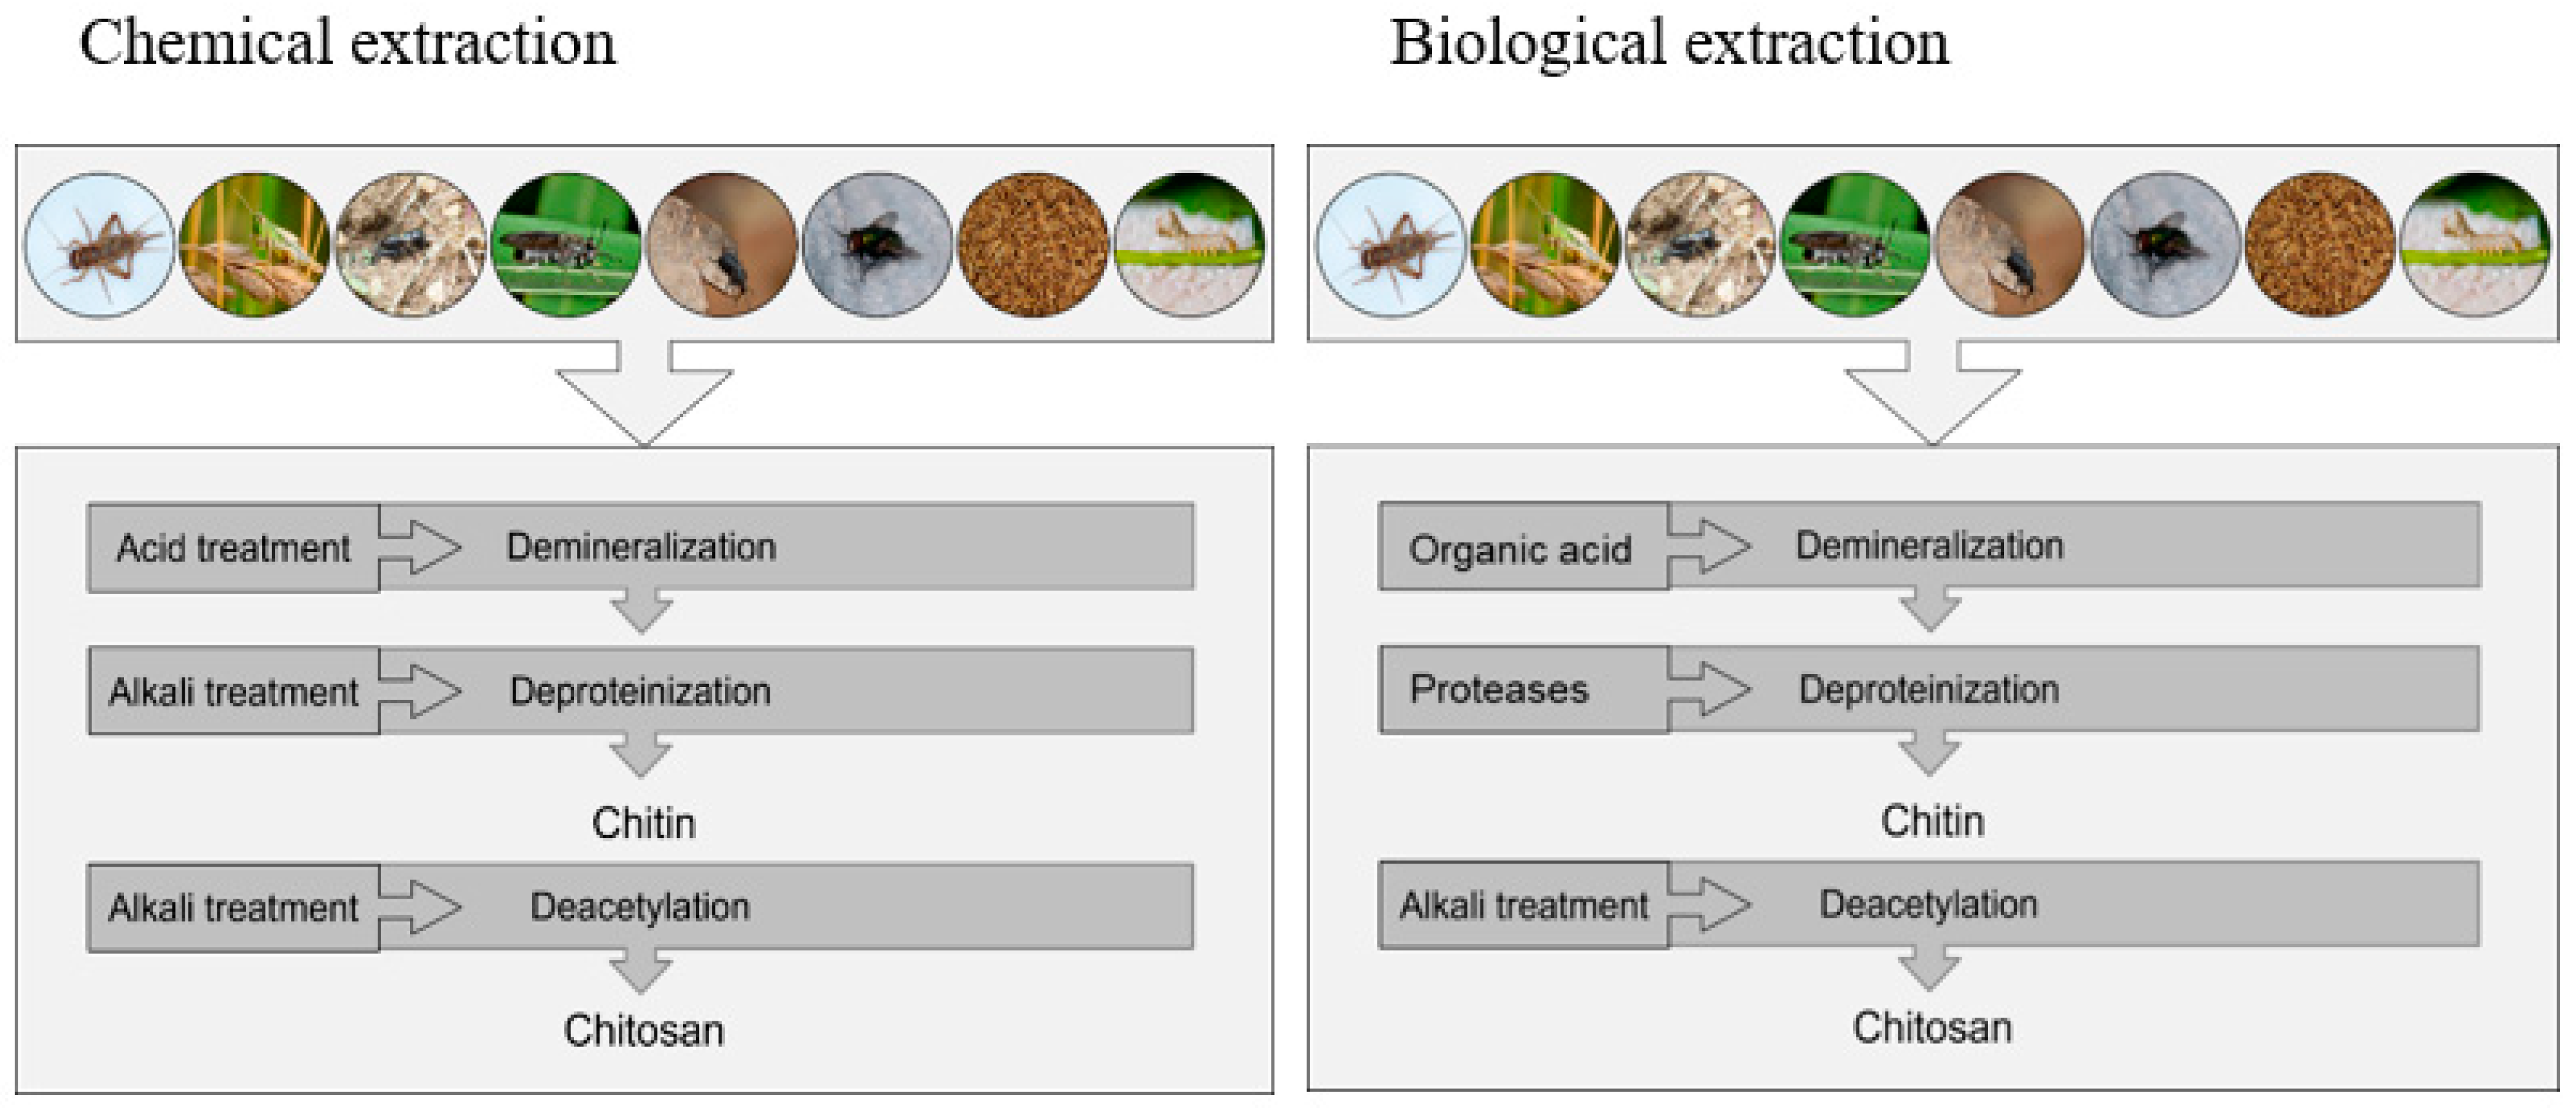Click the large down arrow under Chemical extraction images
The height and width of the screenshot is (1109, 2576).
[644, 394]
